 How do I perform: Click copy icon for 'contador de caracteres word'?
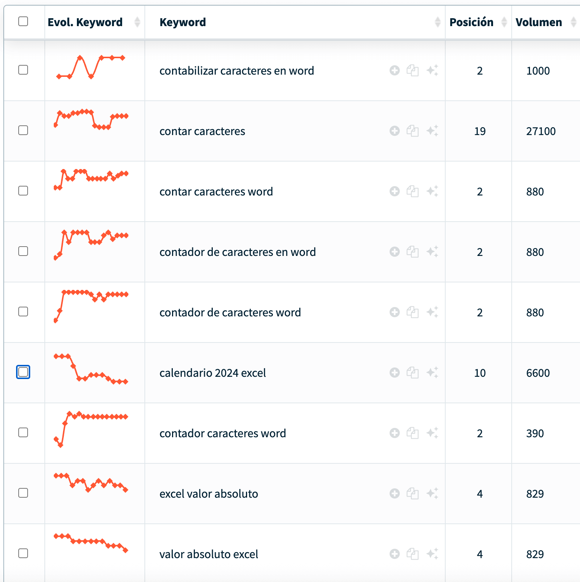coord(412,312)
